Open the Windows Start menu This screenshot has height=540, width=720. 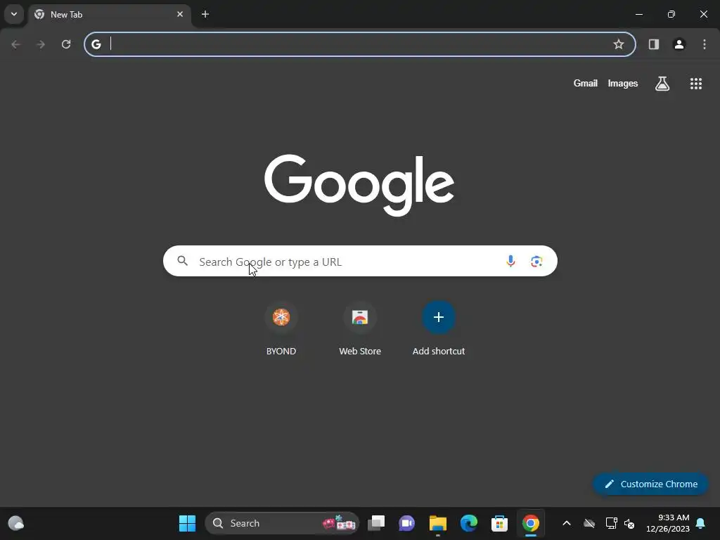click(x=187, y=523)
